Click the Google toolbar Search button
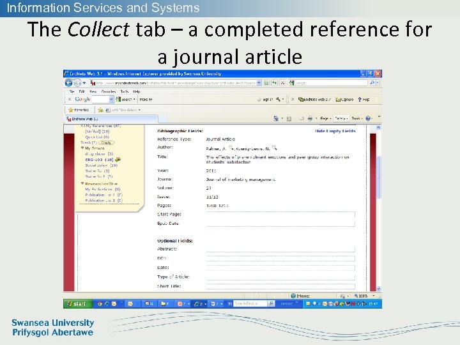The image size is (460, 345). (x=125, y=100)
